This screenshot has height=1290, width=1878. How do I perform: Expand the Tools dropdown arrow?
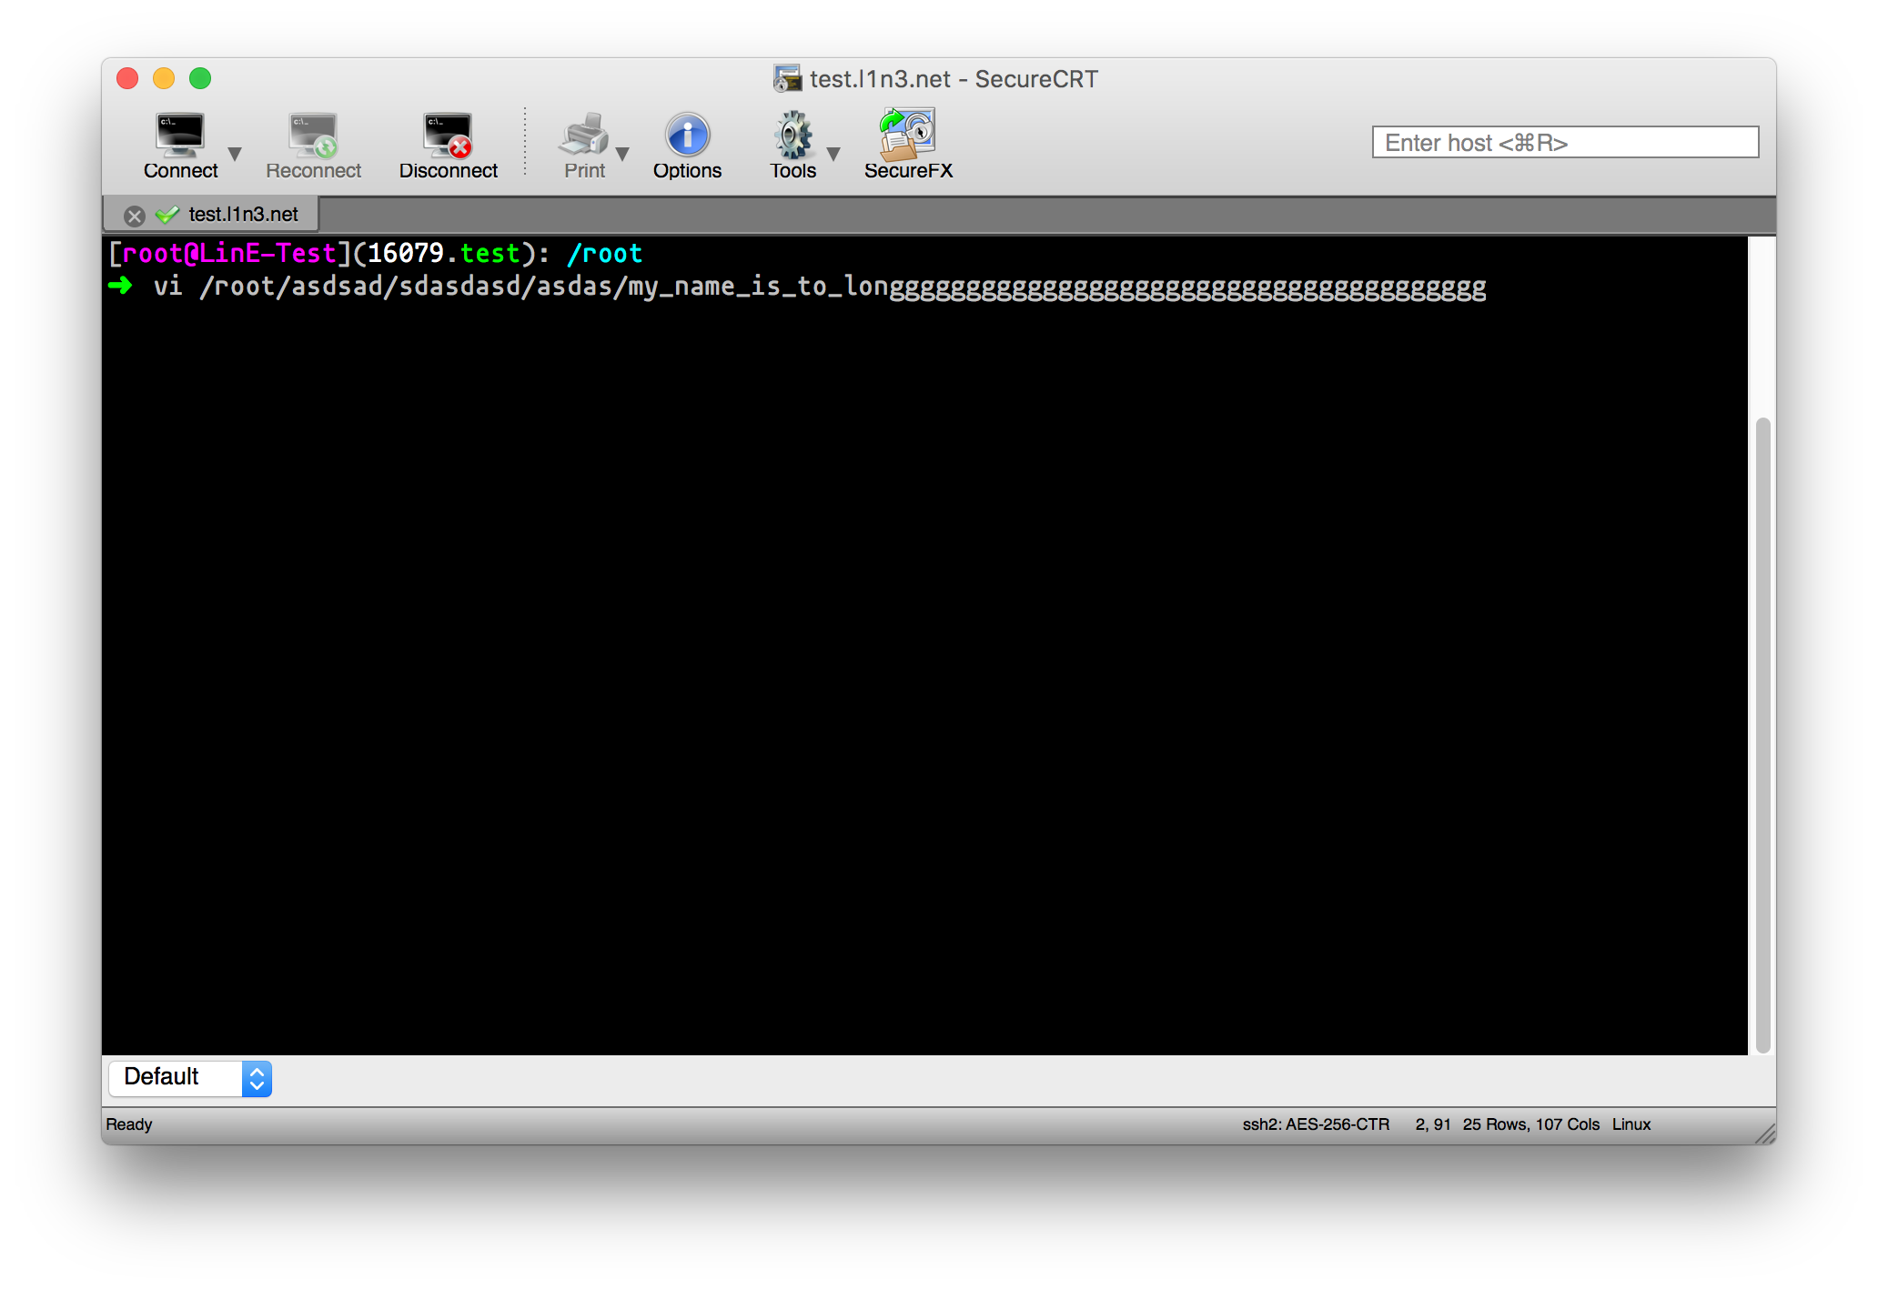(833, 154)
